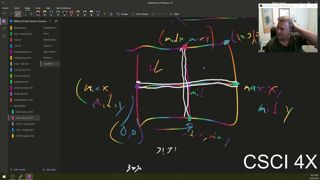Choose the galaxy ink pen
320x180 pixels.
coord(85,14)
